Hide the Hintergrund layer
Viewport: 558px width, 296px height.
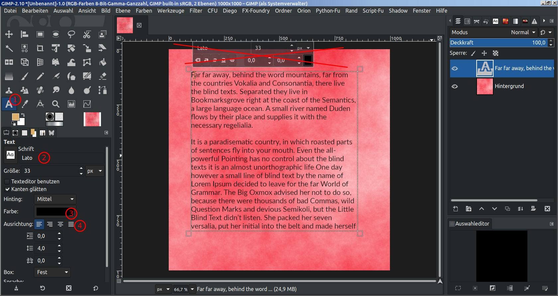click(x=455, y=86)
